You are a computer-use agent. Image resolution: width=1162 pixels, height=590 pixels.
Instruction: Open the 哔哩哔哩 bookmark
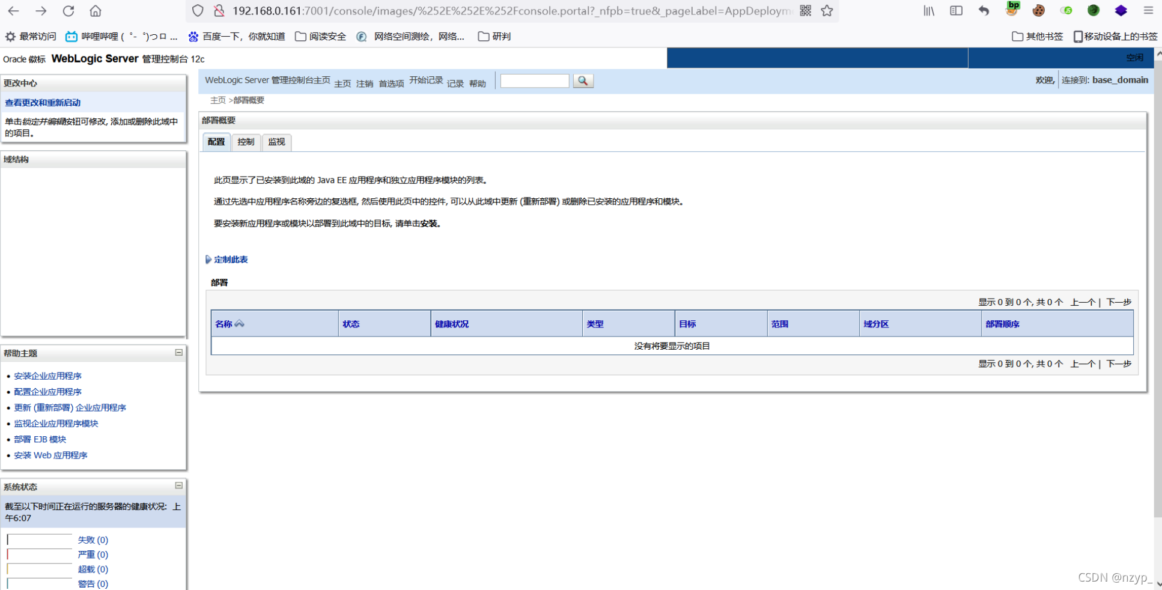[x=122, y=37]
